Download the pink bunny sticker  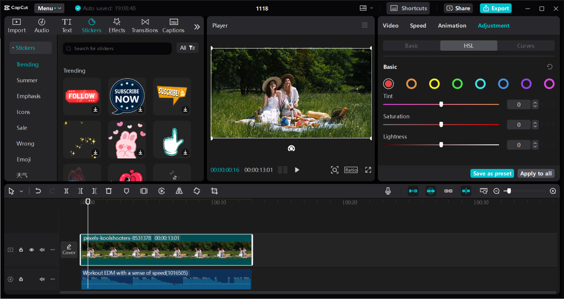[x=141, y=153]
